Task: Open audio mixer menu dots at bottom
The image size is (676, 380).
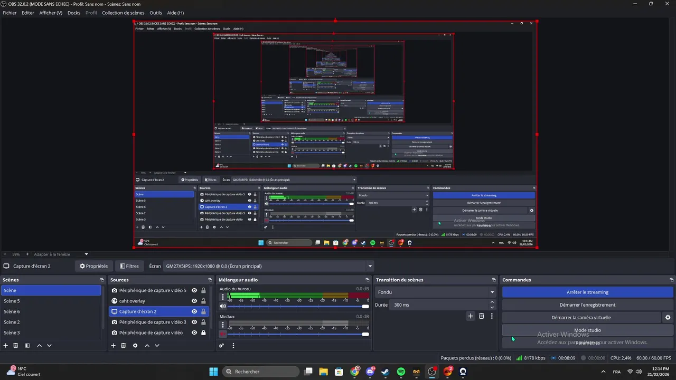Action: [233, 346]
